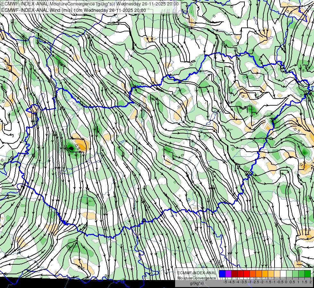Click the -5 tick label on the legend scale
This screenshot has width=314, height=288.
[x=225, y=282]
